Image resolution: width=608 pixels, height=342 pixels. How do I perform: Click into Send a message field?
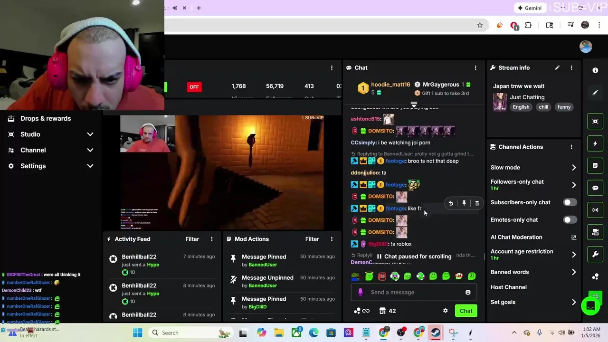click(x=413, y=292)
